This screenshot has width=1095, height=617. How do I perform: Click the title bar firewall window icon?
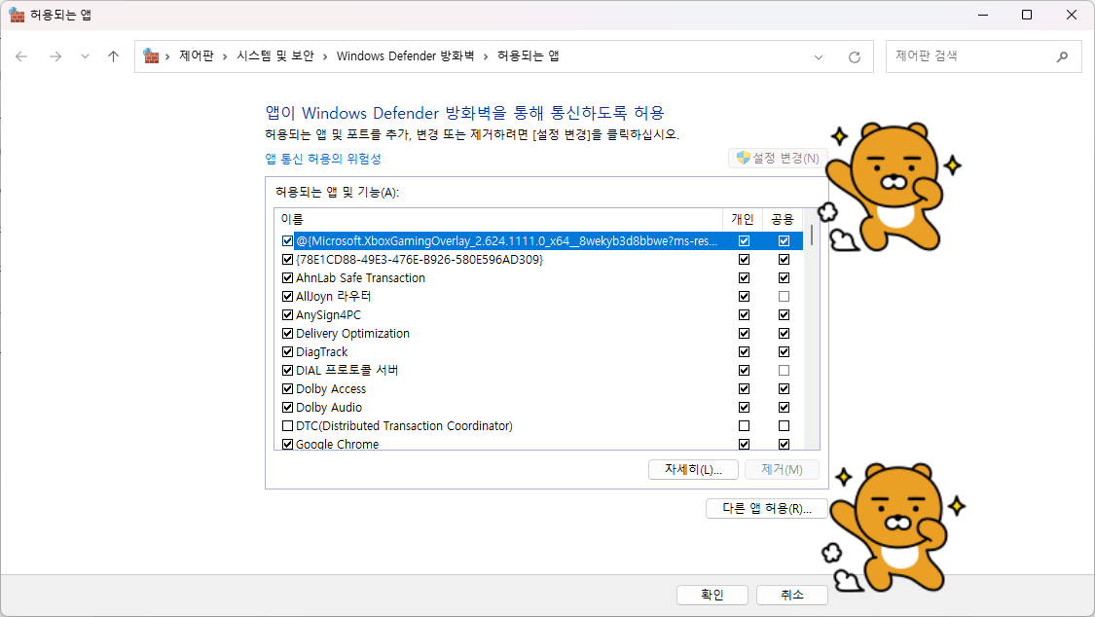(x=17, y=15)
